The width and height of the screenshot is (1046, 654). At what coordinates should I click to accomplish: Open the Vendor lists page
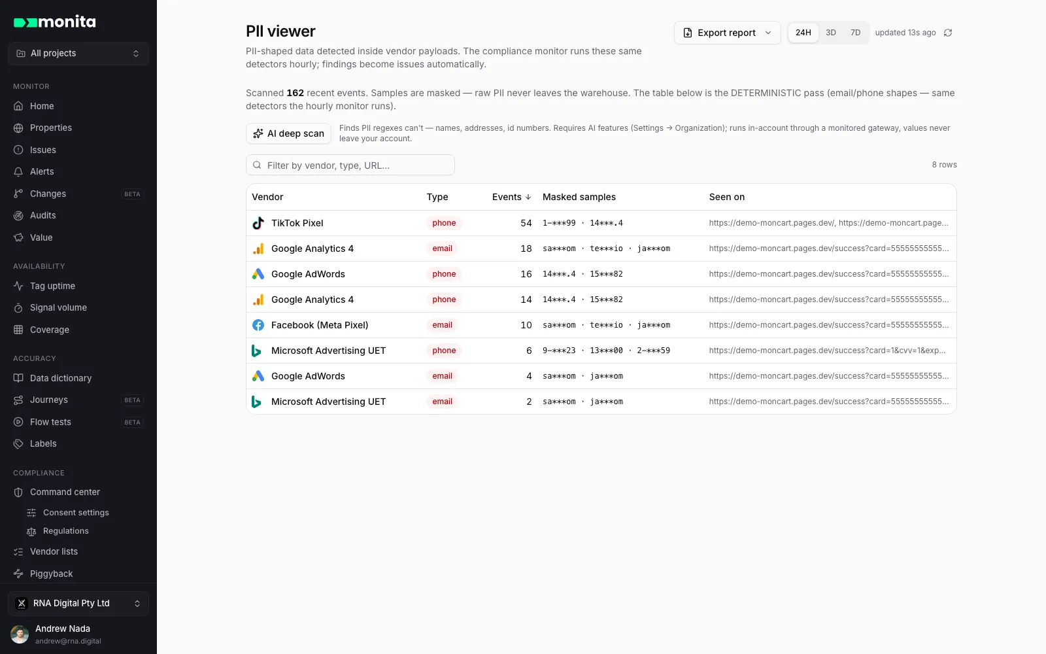pos(78,551)
